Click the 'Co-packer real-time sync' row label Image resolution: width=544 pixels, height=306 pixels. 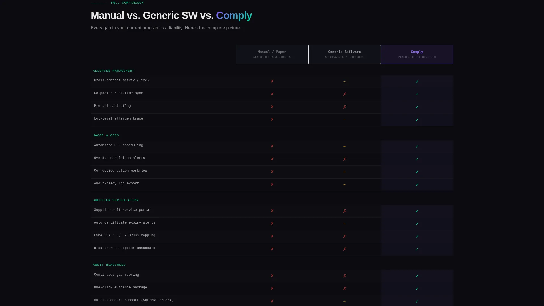(x=118, y=93)
